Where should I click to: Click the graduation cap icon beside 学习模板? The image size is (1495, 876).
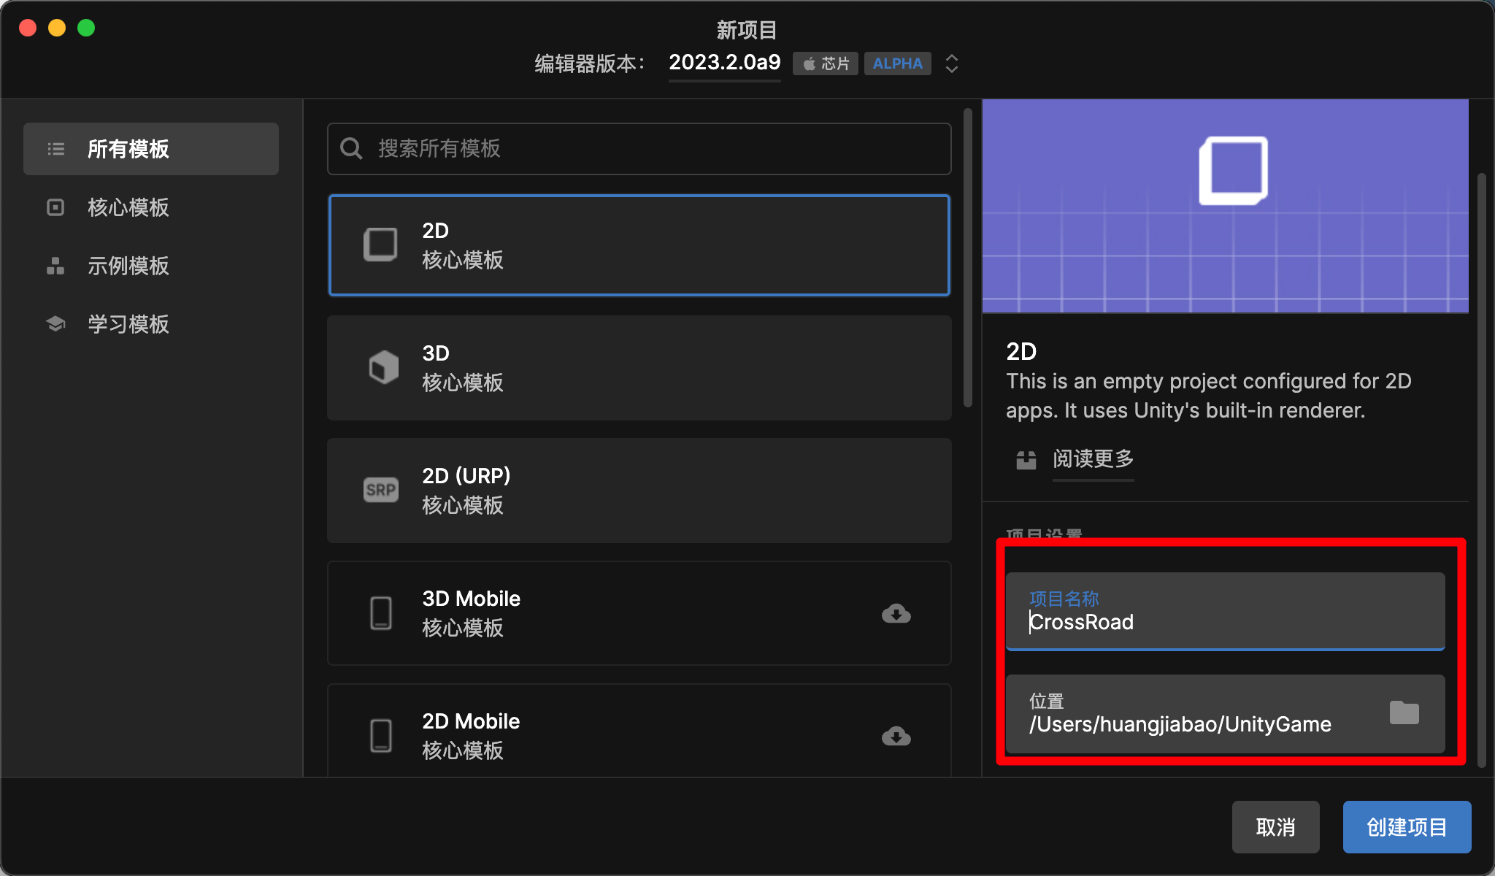(x=55, y=323)
